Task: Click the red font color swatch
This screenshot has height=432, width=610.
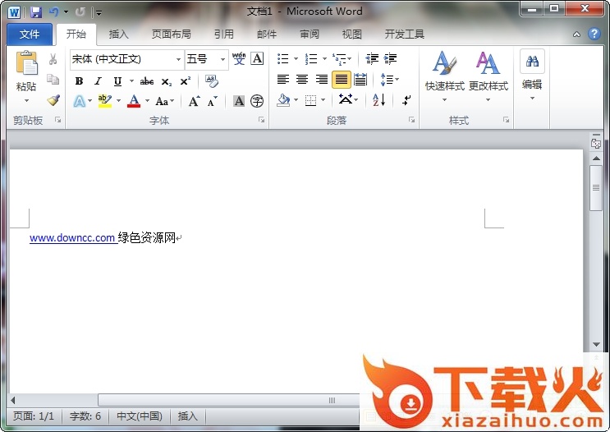Action: 134,101
